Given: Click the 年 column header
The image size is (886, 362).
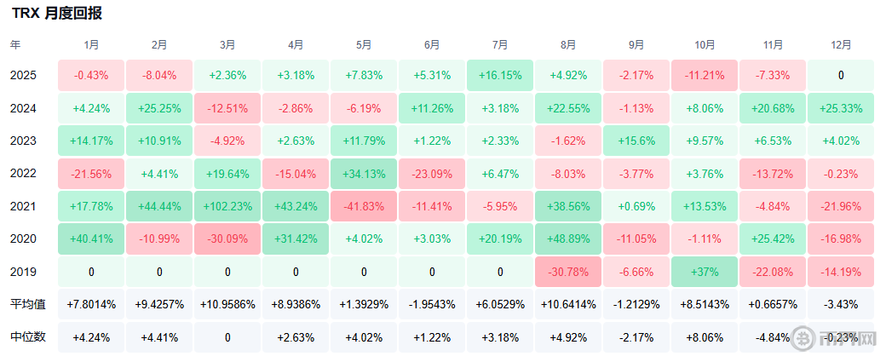Looking at the screenshot, I should pyautogui.click(x=16, y=44).
